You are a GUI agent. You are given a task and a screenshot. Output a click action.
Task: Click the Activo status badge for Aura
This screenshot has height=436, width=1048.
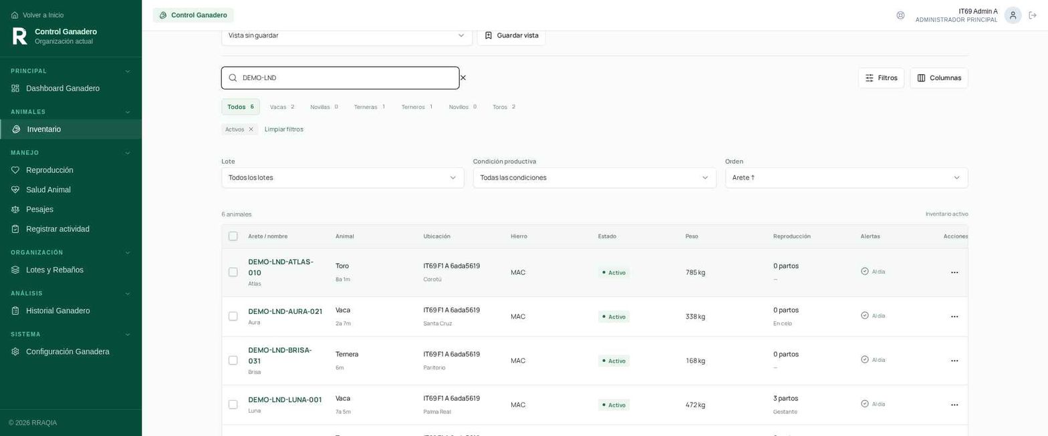pyautogui.click(x=614, y=316)
